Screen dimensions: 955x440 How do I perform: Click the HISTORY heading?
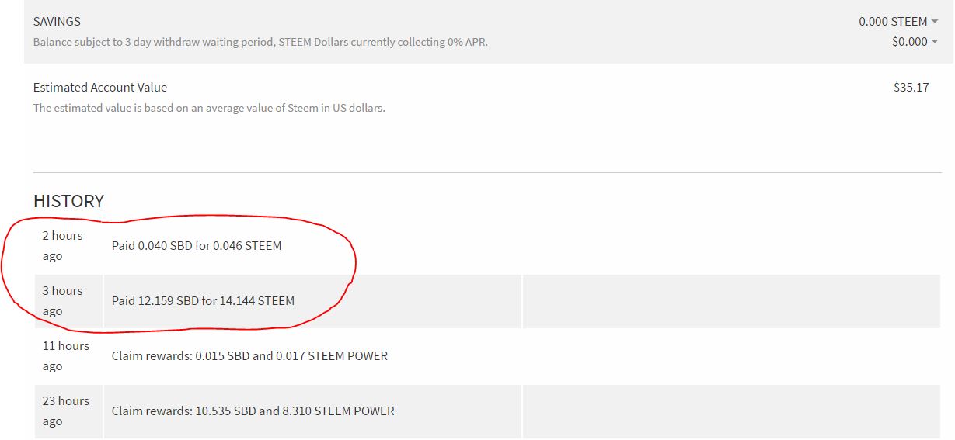tap(68, 201)
